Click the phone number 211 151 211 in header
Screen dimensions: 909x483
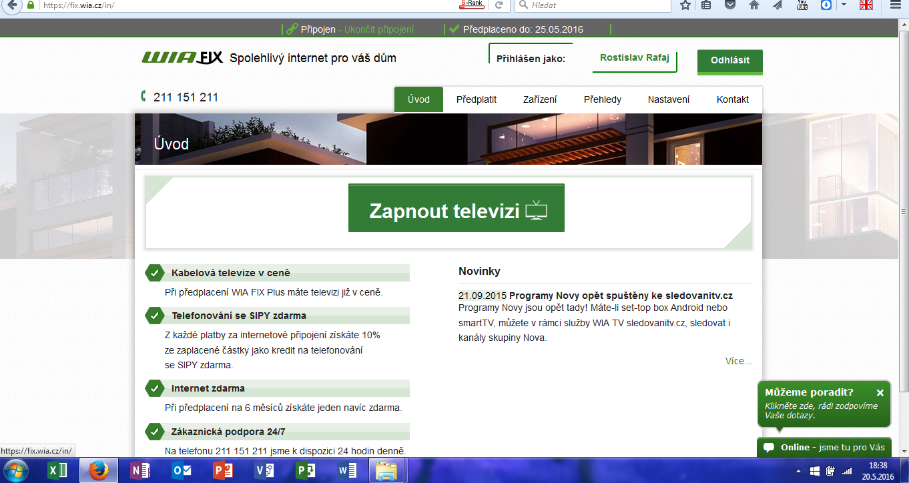point(186,97)
